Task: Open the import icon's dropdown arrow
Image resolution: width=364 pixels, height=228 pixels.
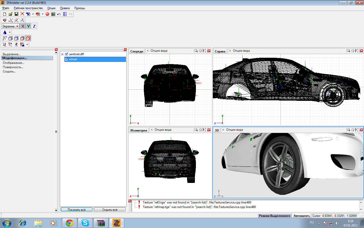Action: [x=33, y=14]
